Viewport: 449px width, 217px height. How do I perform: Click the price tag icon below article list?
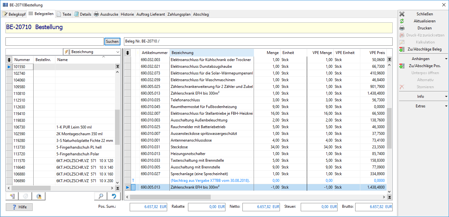[x=26, y=196]
